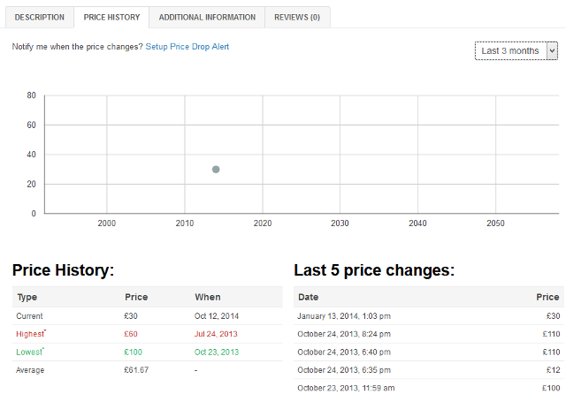The height and width of the screenshot is (394, 566).
Task: Open the Additional Information tab
Action: [x=207, y=17]
